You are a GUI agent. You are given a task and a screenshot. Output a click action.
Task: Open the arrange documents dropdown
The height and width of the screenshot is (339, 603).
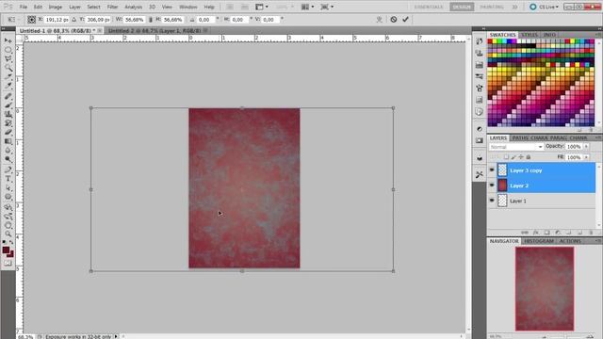tap(307, 7)
